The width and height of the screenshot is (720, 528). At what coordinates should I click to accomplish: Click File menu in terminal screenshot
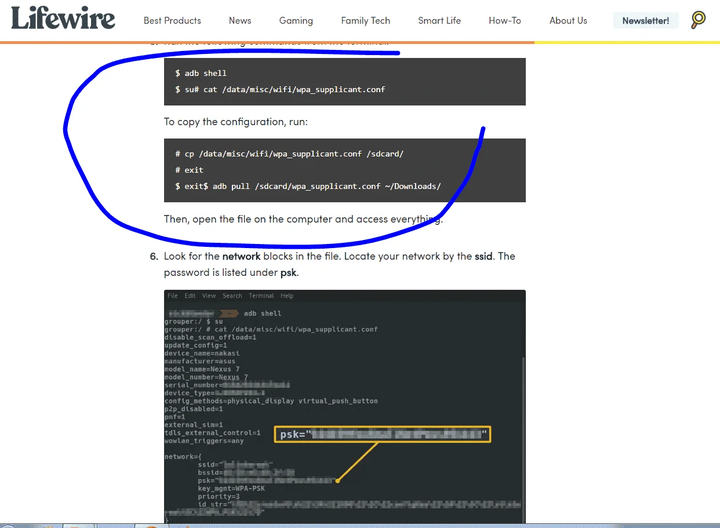pyautogui.click(x=173, y=296)
